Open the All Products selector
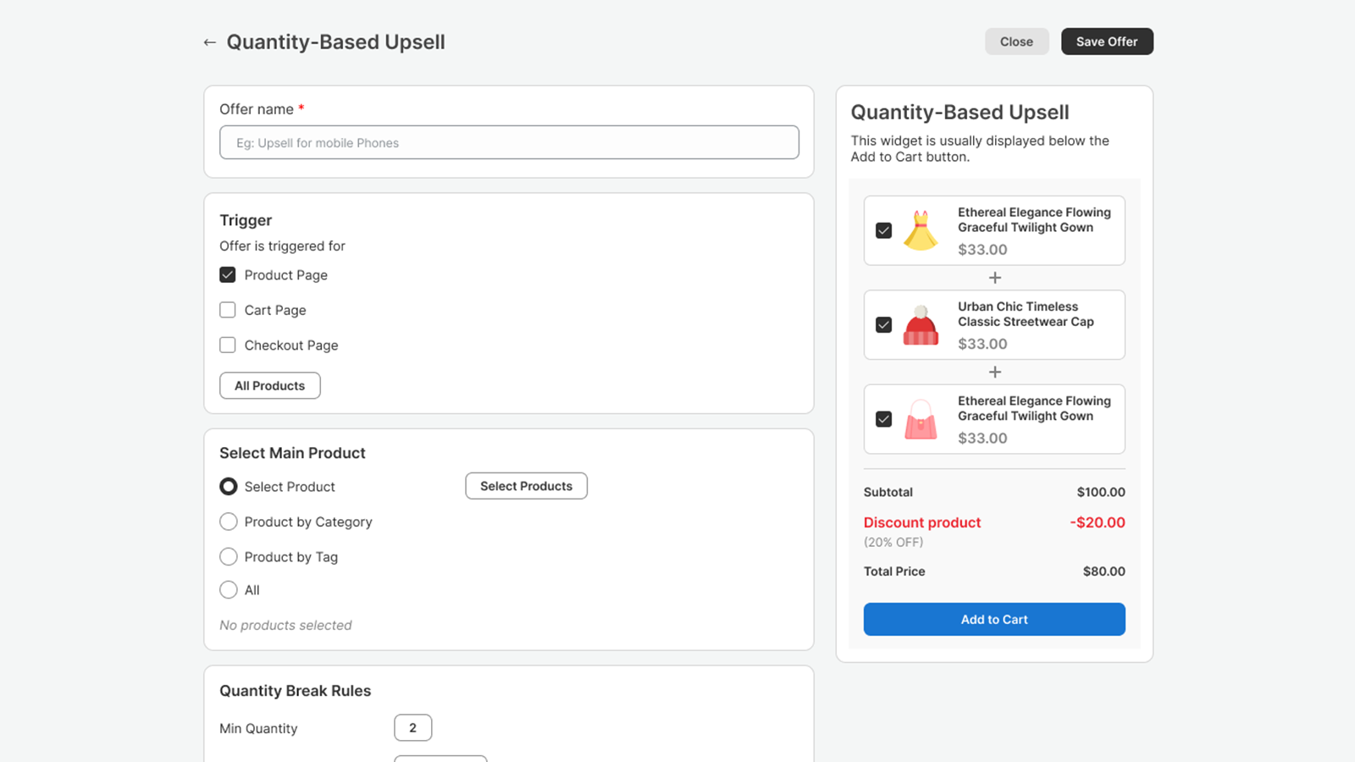This screenshot has width=1355, height=762. click(269, 385)
